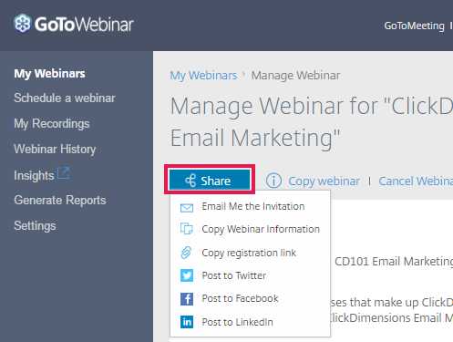This screenshot has height=342, width=453.
Task: Click the GoToWebinar flower logo icon
Action: pos(23,24)
